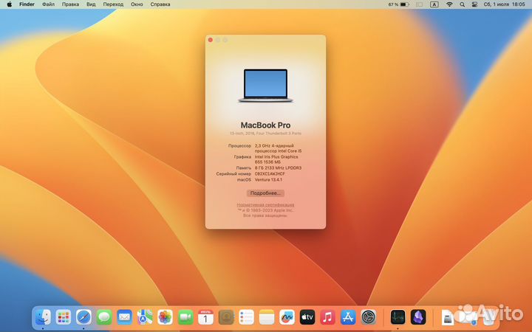Image resolution: width=532 pixels, height=332 pixels.
Task: Open the Freeform app in the Dock
Action: tap(287, 317)
